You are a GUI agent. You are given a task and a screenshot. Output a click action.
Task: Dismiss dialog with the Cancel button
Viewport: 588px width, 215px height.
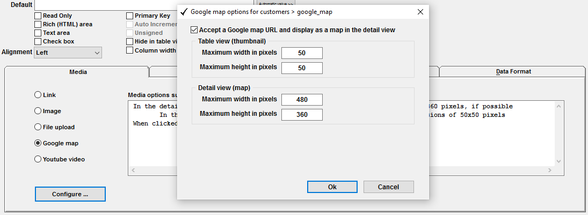point(388,187)
